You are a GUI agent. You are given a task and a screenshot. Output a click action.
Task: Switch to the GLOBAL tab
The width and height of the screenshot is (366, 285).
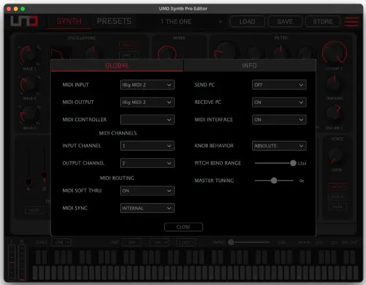coord(117,65)
